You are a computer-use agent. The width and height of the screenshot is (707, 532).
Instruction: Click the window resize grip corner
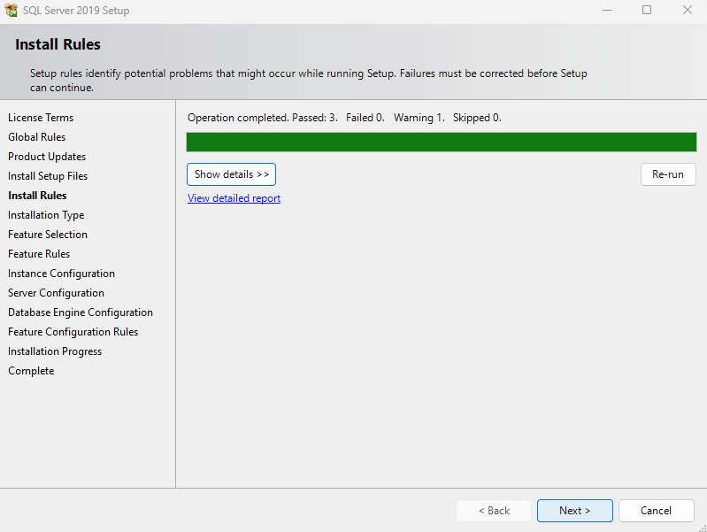coord(702,528)
